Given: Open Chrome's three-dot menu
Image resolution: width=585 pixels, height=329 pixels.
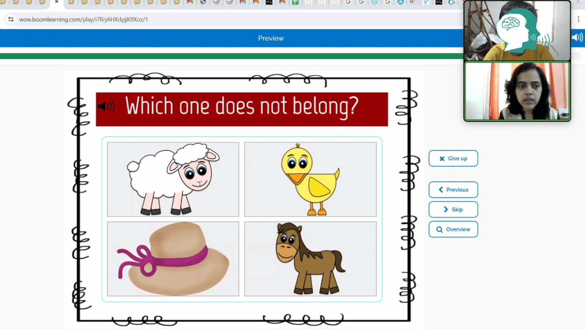Looking at the screenshot, I should (578, 19).
